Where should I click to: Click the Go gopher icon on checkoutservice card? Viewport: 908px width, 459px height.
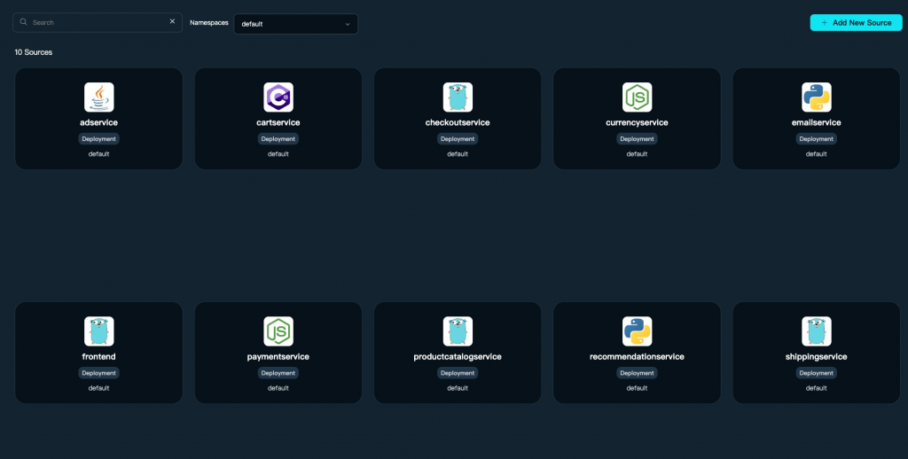pos(458,97)
